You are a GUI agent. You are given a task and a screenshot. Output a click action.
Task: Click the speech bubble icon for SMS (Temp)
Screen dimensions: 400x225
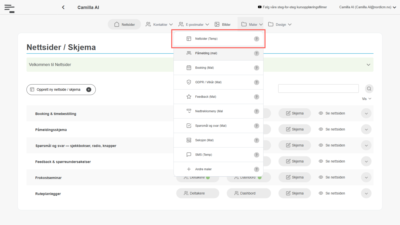[189, 155]
